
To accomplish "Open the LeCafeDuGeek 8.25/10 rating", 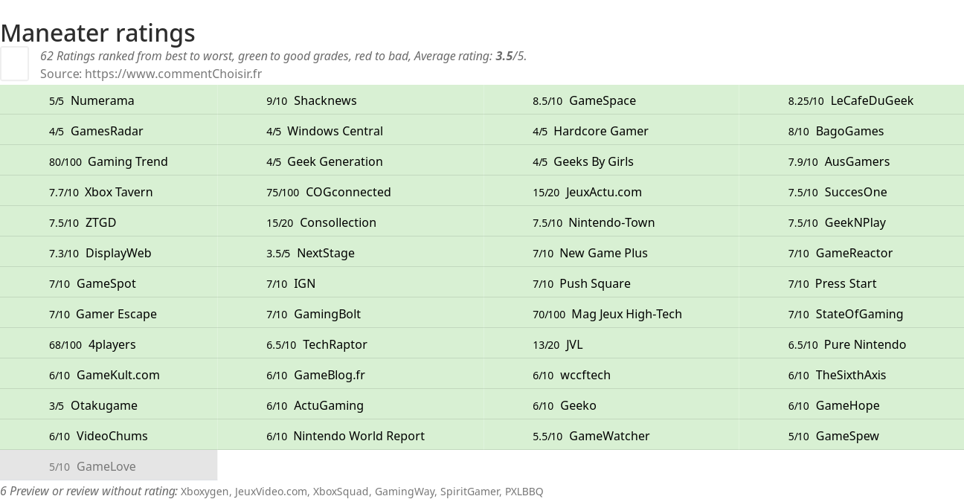I will click(x=852, y=100).
